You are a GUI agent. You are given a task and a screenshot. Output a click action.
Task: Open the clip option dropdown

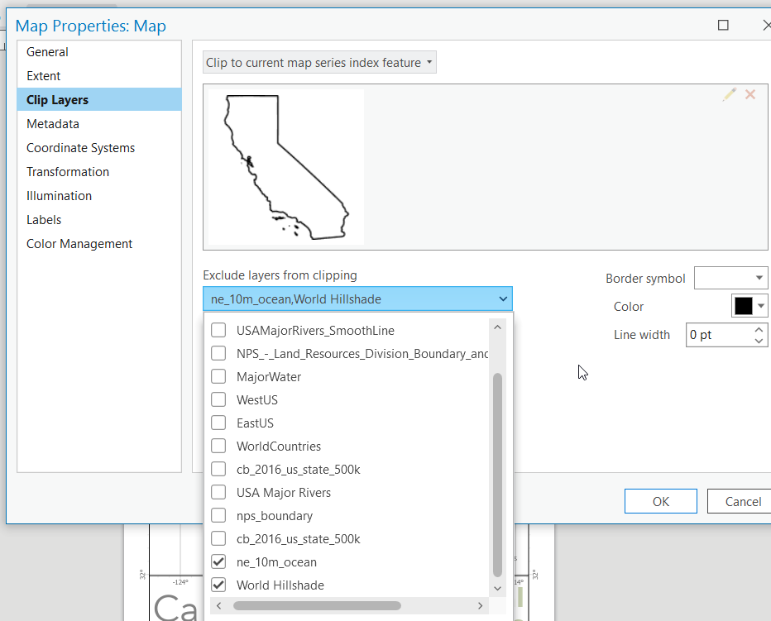[x=319, y=63]
